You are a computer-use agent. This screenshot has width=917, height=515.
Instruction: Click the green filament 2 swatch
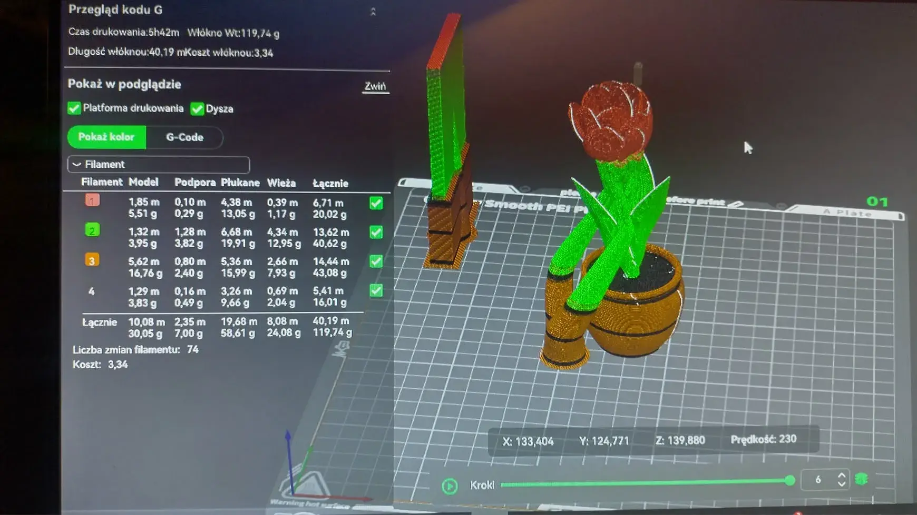click(x=92, y=230)
